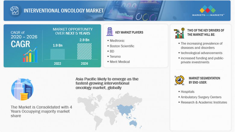Select the 'Hospitals' end-user bullet
Image resolution: width=235 pixels, height=132 pixels.
(187, 92)
